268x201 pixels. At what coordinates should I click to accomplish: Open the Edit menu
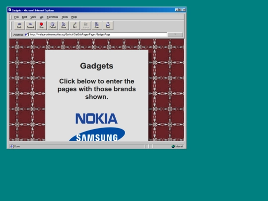[x=24, y=17]
